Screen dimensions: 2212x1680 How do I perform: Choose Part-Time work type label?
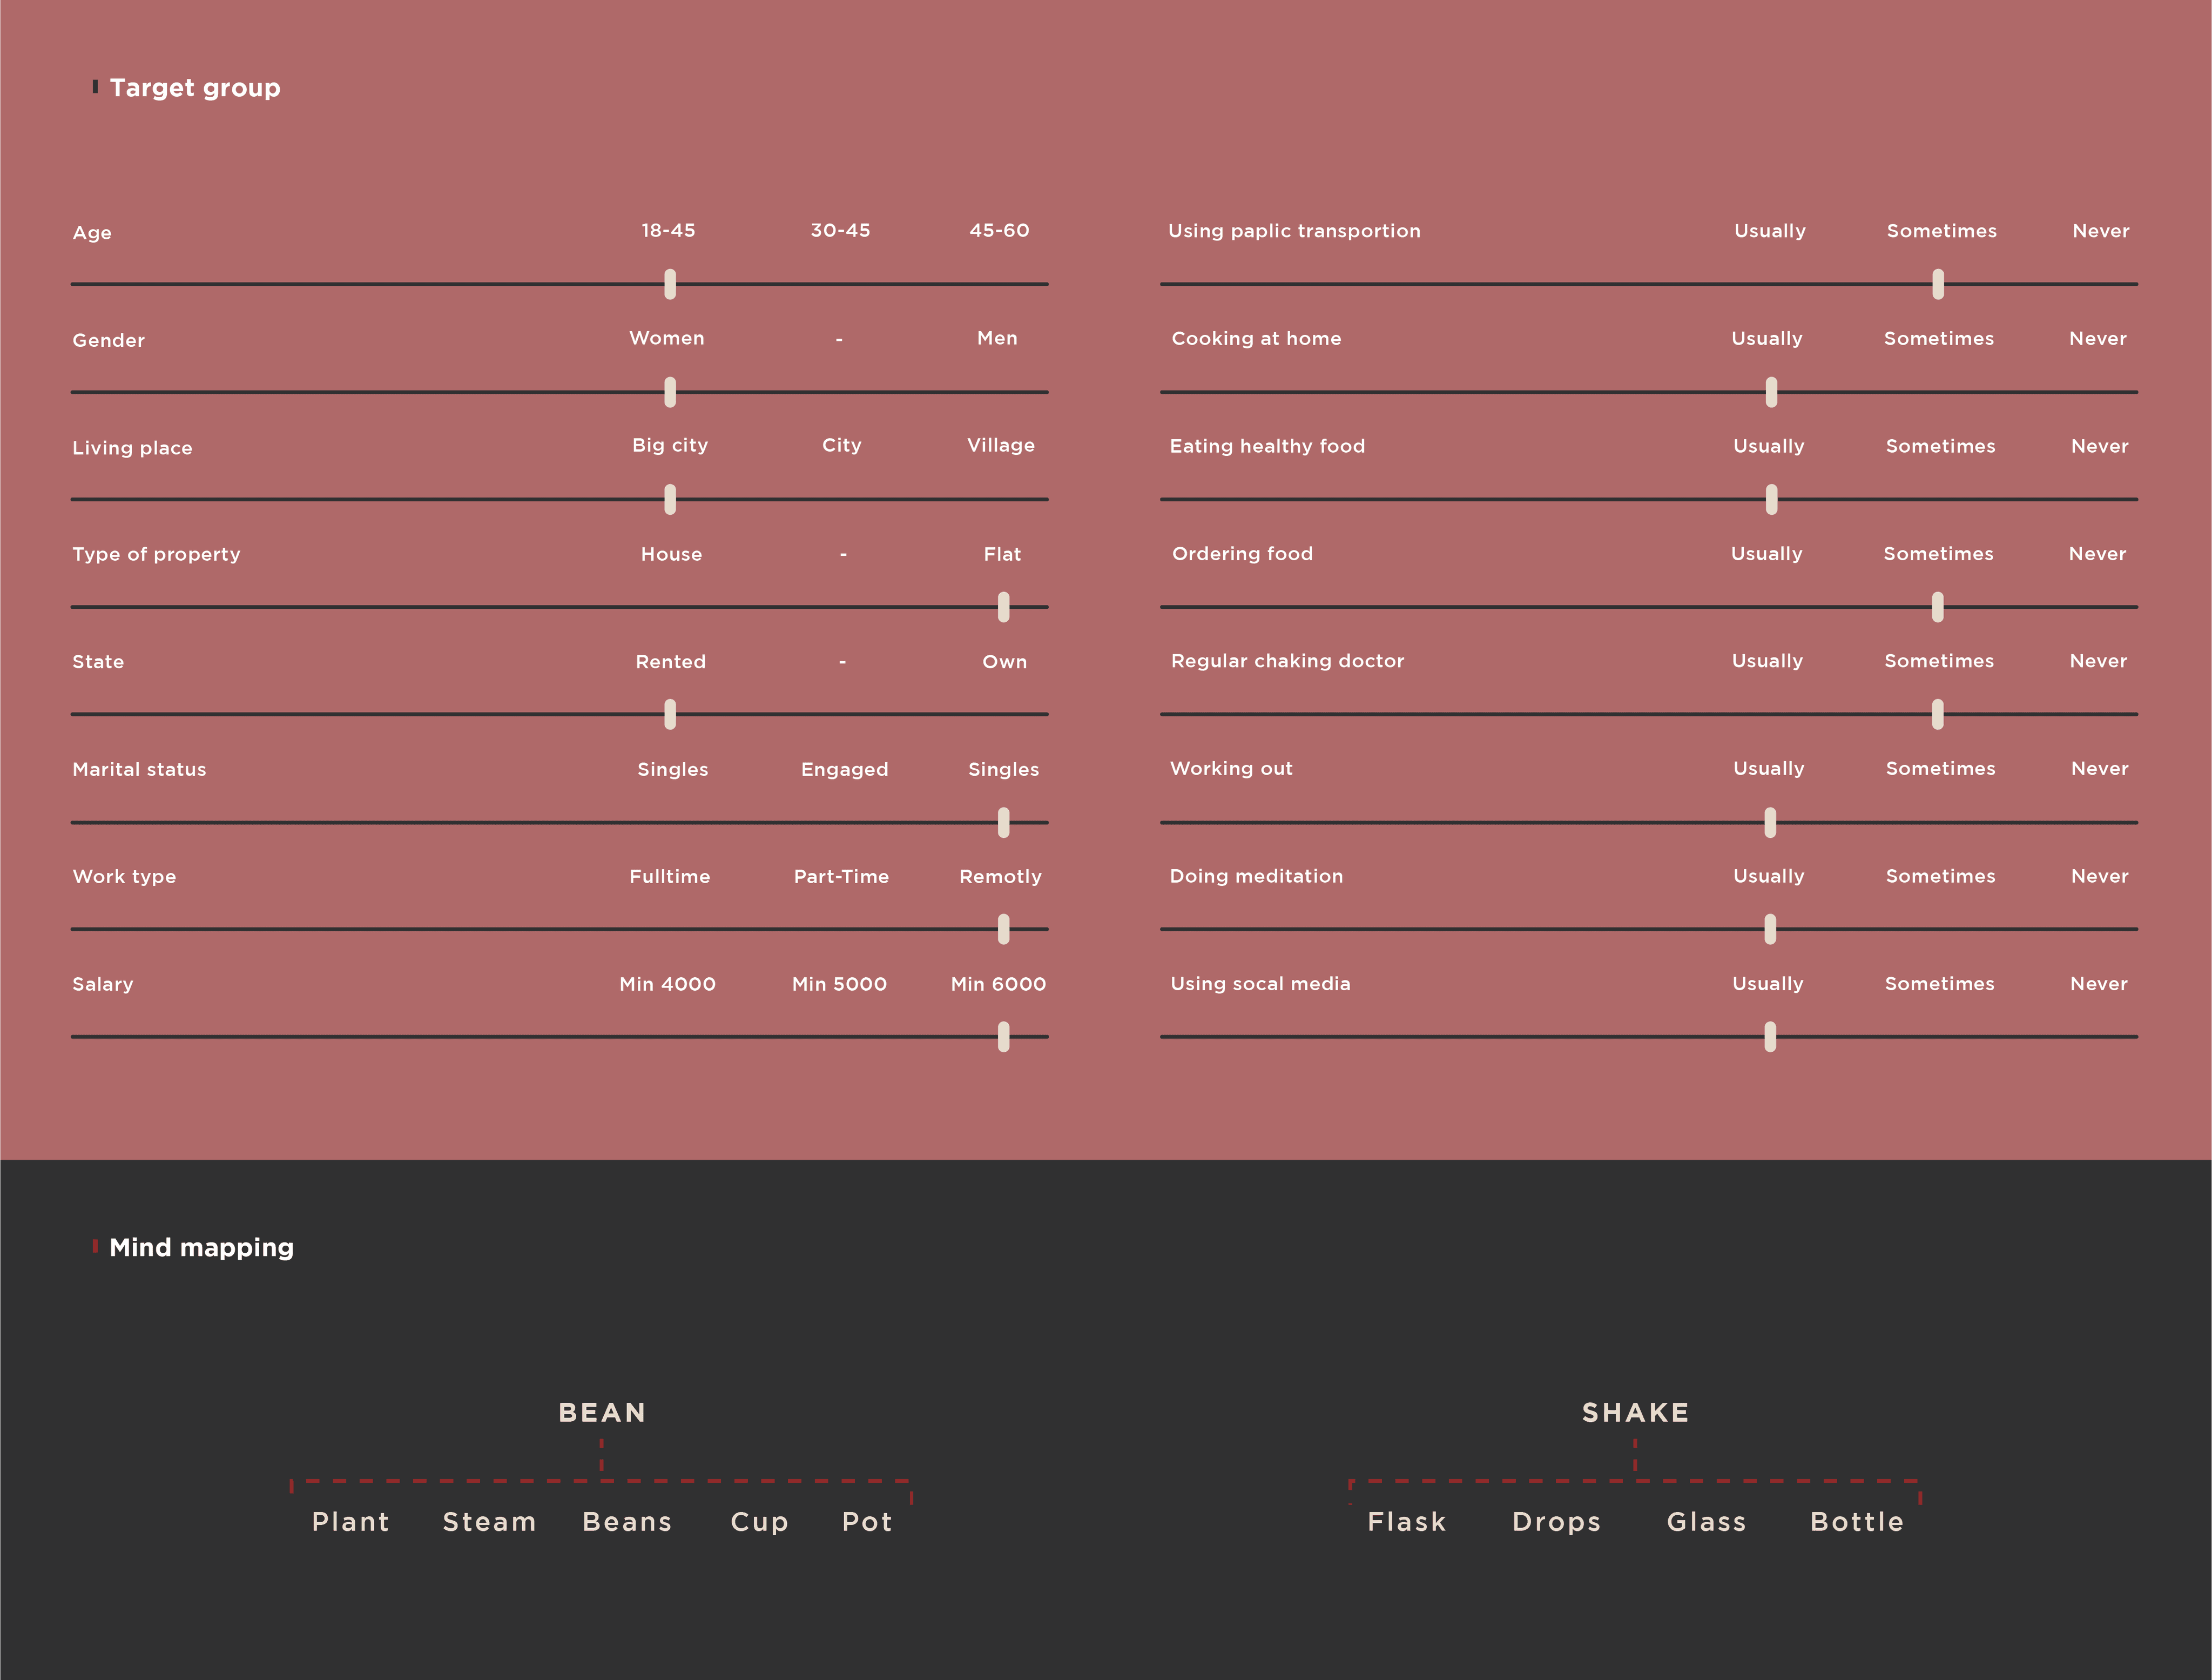pos(841,877)
